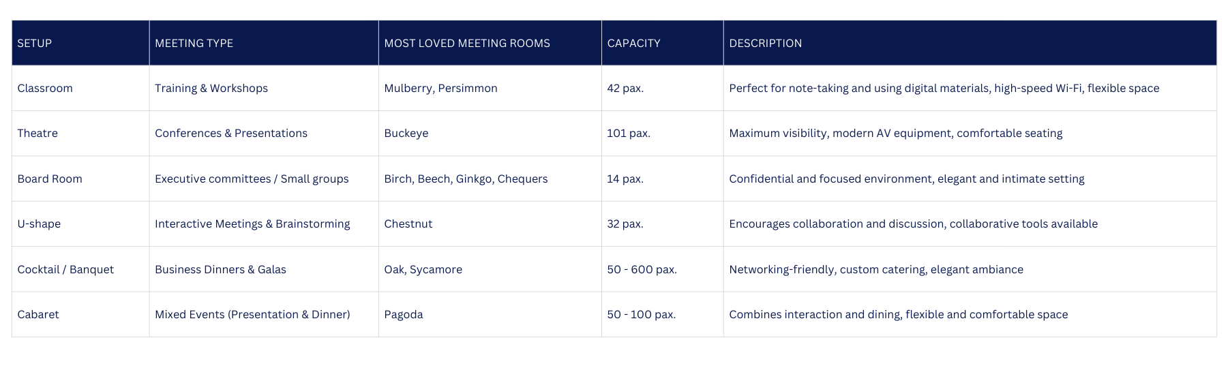Click the 101 pax. capacity cell
Image resolution: width=1230 pixels, height=368 pixels.
point(629,133)
